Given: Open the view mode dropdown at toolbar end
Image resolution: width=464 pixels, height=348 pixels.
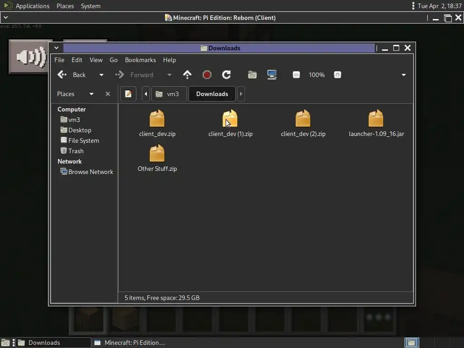Looking at the screenshot, I should click(x=404, y=75).
